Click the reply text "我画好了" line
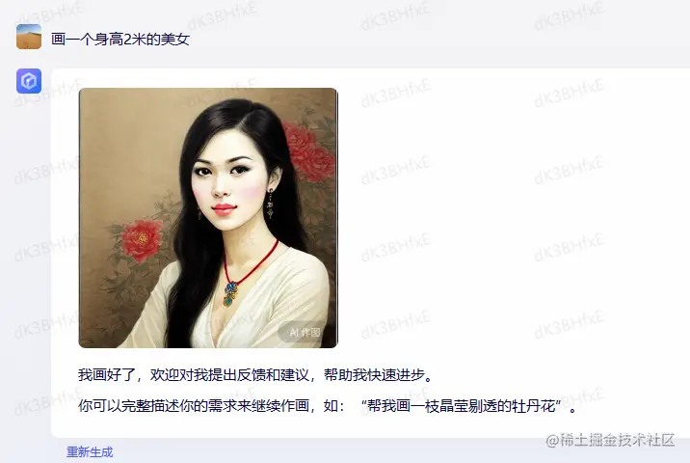Image resolution: width=690 pixels, height=463 pixels. point(256,375)
